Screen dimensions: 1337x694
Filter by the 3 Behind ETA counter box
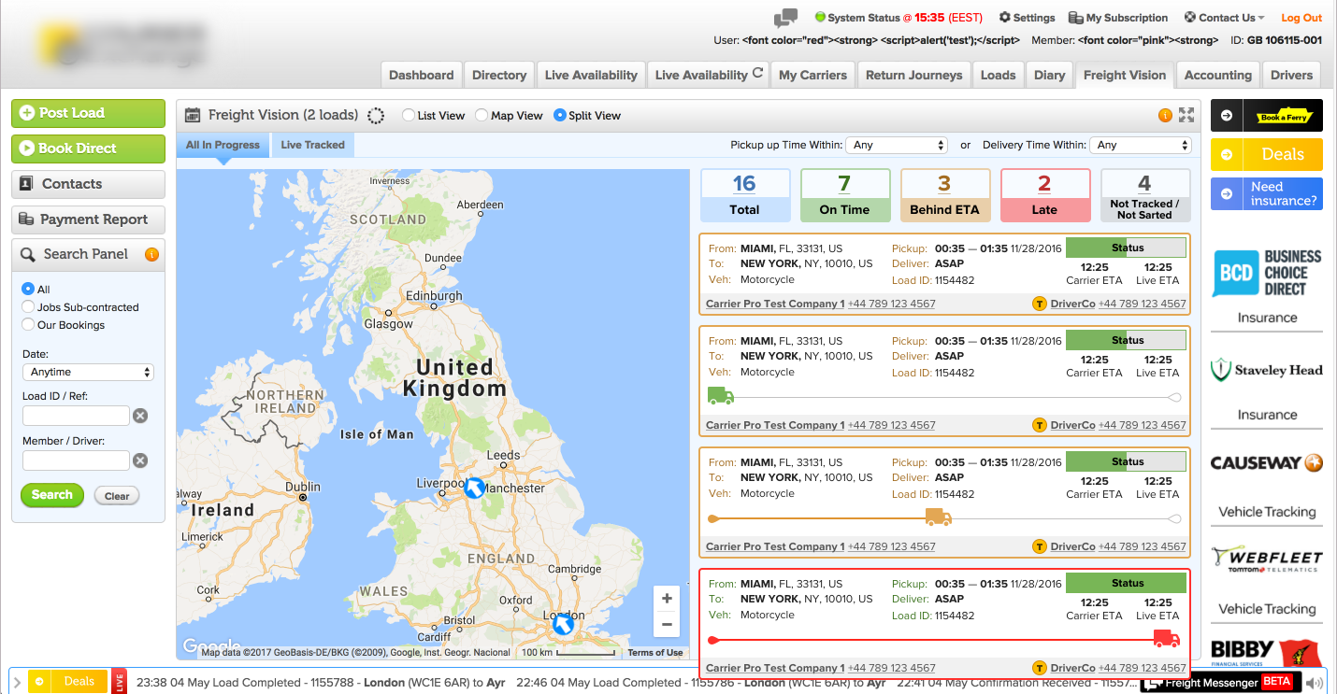[x=944, y=195]
